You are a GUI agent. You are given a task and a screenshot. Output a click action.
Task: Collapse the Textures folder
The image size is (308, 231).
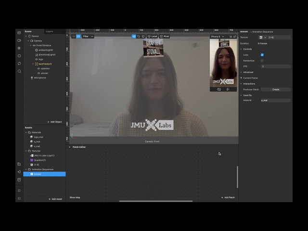coord(26,151)
